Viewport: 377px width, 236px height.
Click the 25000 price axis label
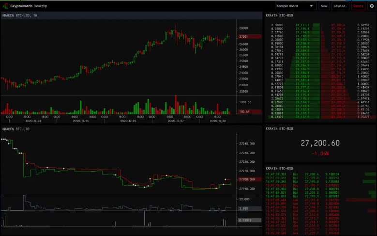(243, 61)
